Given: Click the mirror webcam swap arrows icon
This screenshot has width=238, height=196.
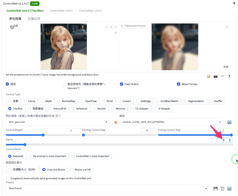Looking at the screenshot, I should tap(222, 76).
